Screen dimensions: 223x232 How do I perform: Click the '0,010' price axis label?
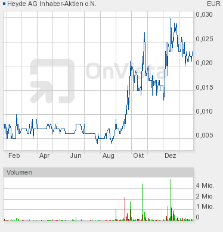click(205, 111)
